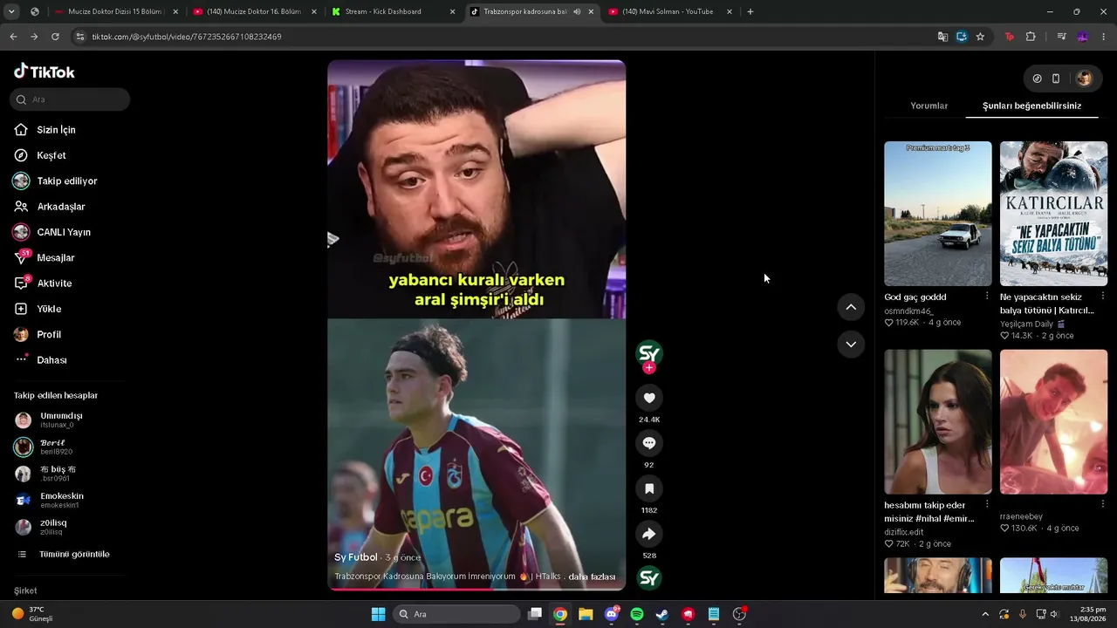Click the browser address bar URL

coord(187,37)
